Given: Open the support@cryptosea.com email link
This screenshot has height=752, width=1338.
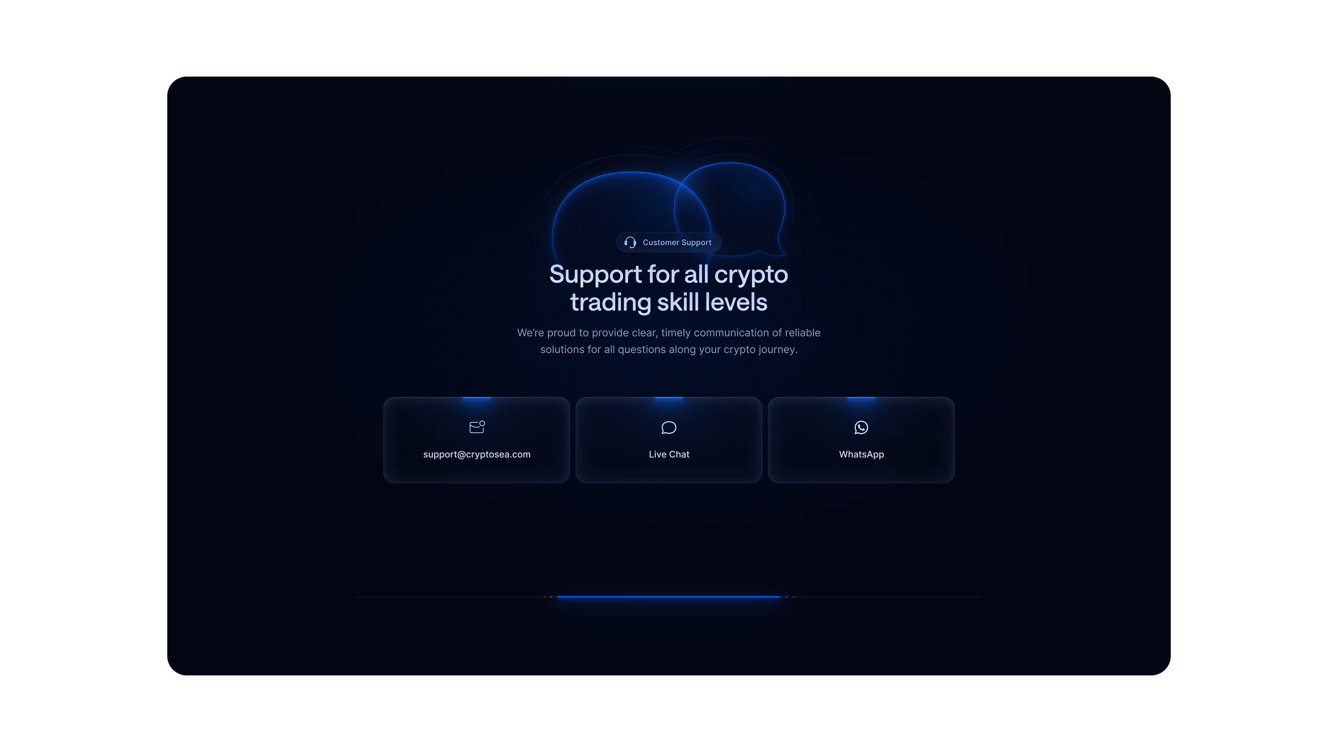Looking at the screenshot, I should click(477, 454).
